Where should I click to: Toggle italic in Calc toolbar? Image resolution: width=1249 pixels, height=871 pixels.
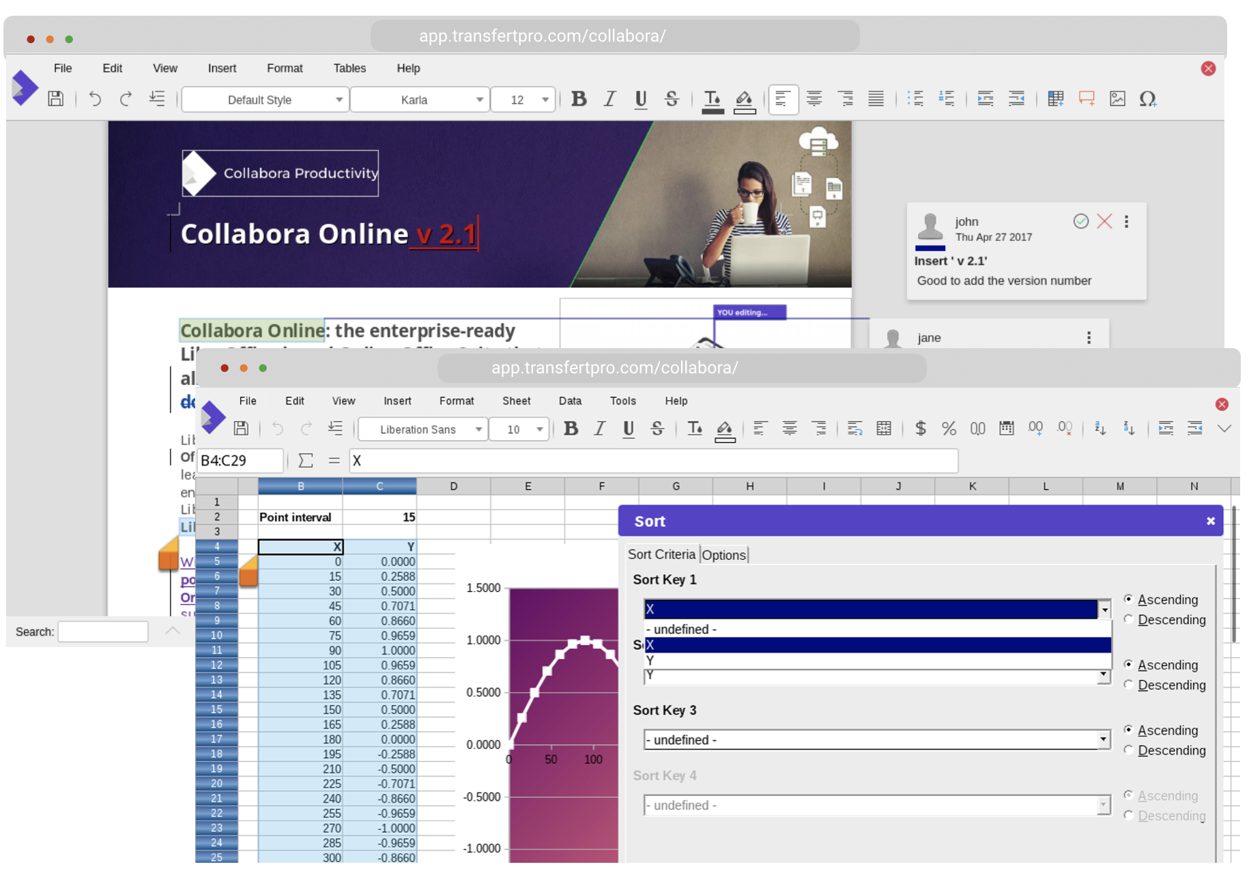(600, 429)
